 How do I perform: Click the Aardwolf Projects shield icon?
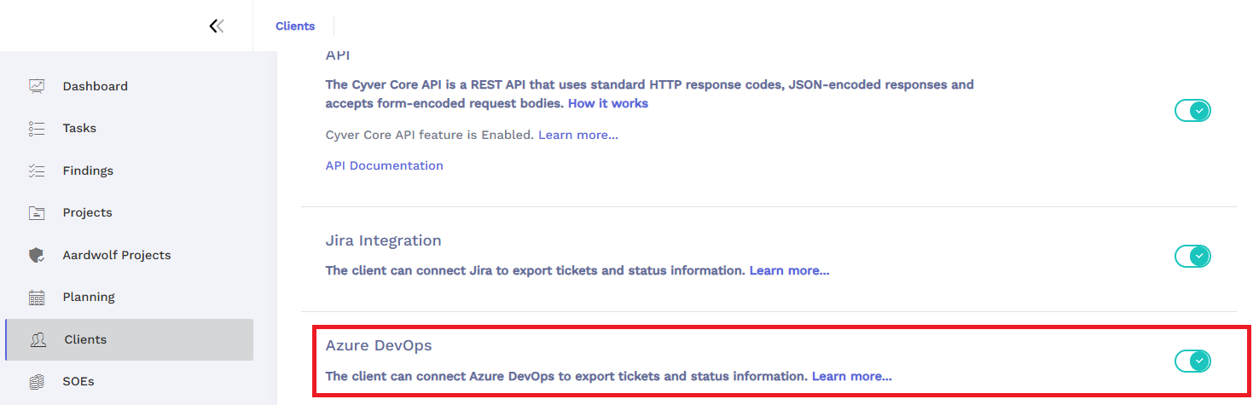[x=37, y=255]
